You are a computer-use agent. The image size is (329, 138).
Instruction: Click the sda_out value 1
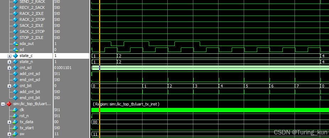[x=55, y=44]
